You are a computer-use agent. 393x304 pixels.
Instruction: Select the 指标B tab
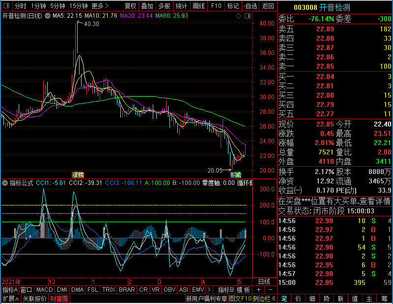225,290
